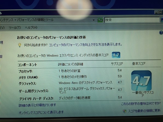Click the large 4.7 base score graphic
Viewport: 163px width, 122px height.
141,81
